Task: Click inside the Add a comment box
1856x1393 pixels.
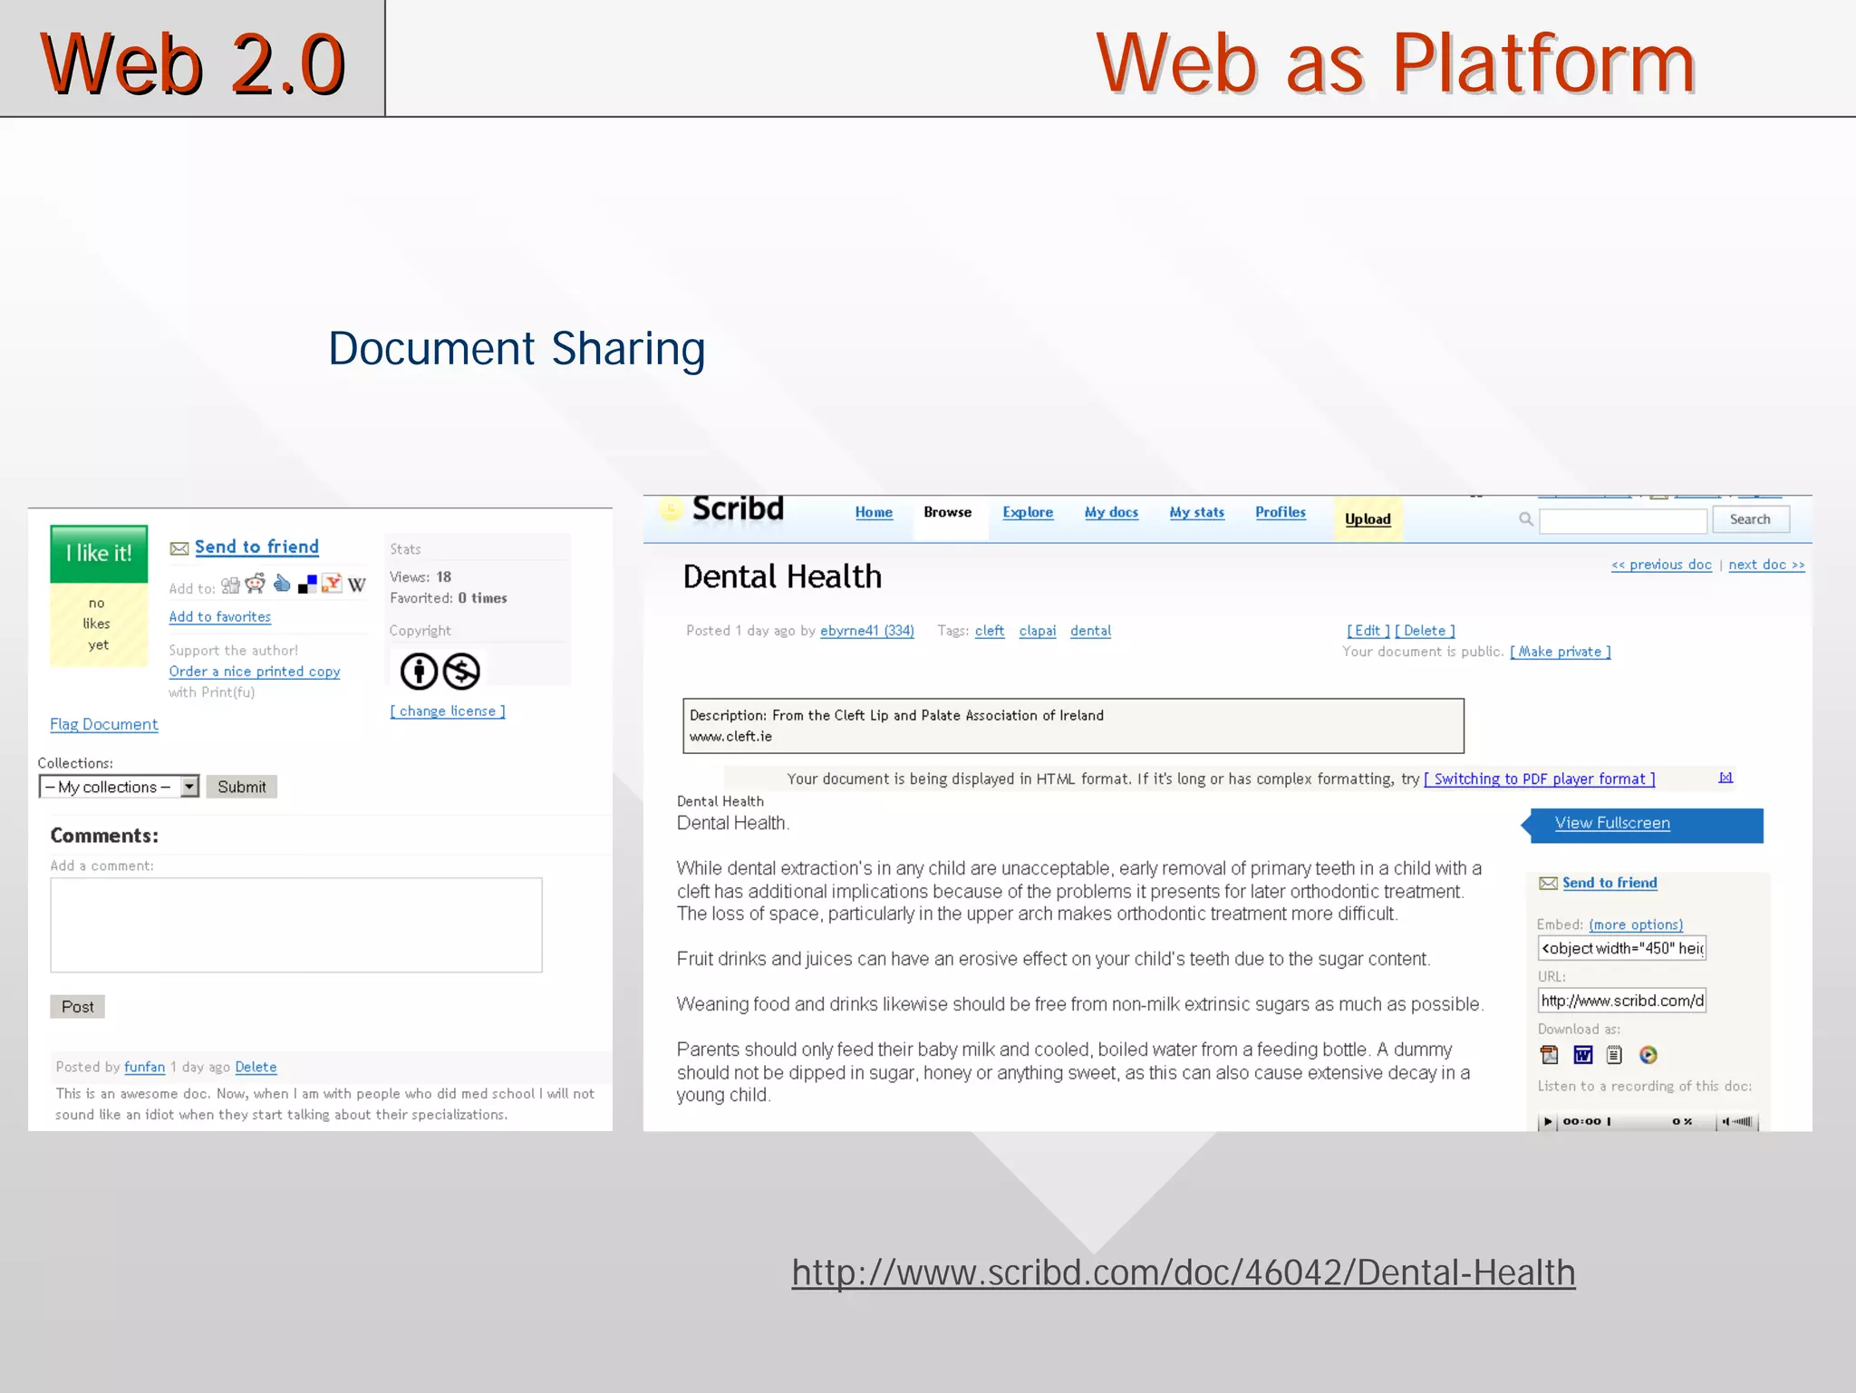Action: point(296,925)
